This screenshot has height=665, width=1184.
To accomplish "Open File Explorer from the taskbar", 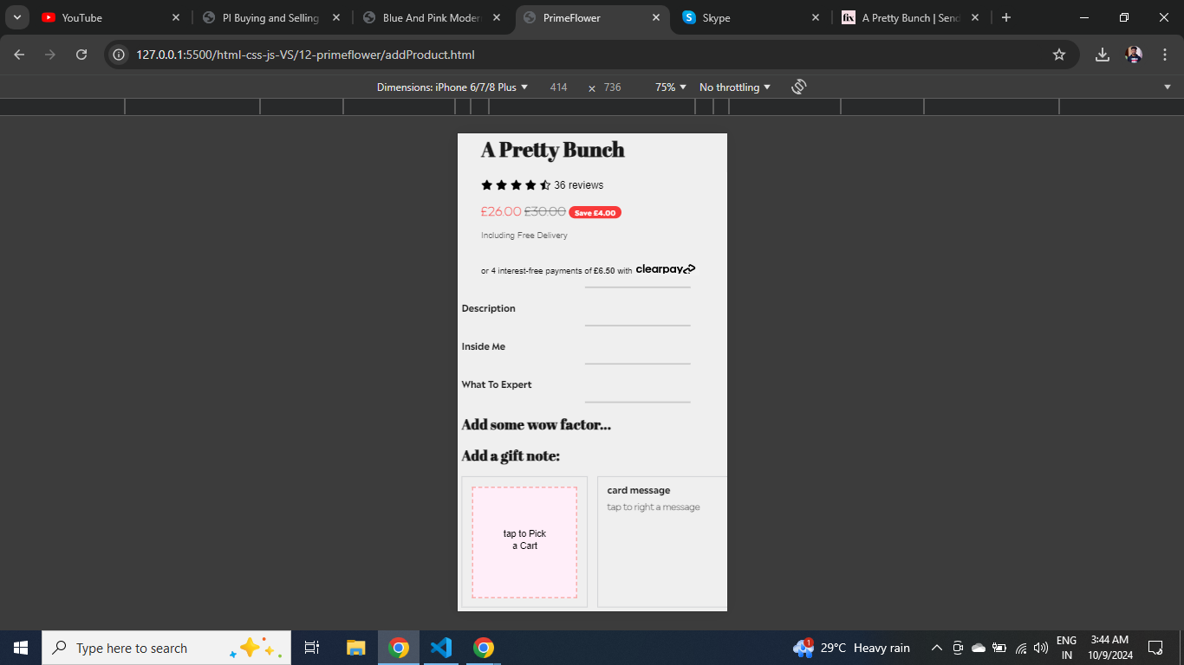I will pos(356,648).
